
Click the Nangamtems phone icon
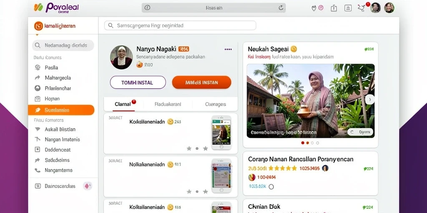pos(38,170)
